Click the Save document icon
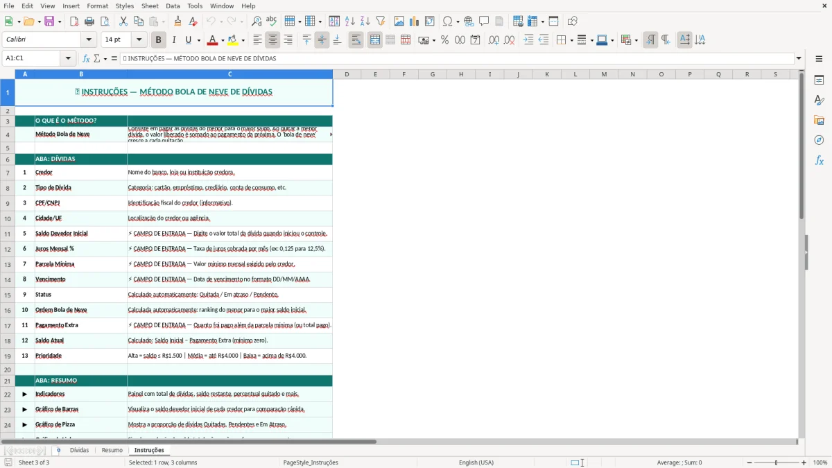The height and width of the screenshot is (468, 832). (x=49, y=21)
